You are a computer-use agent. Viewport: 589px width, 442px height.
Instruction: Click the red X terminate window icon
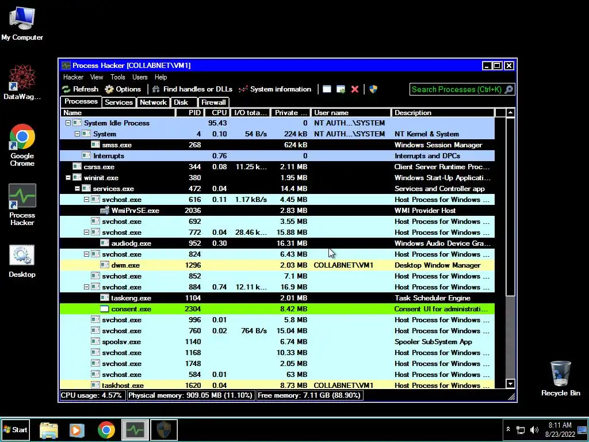tap(354, 89)
